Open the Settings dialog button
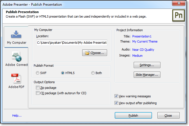 click(x=147, y=65)
